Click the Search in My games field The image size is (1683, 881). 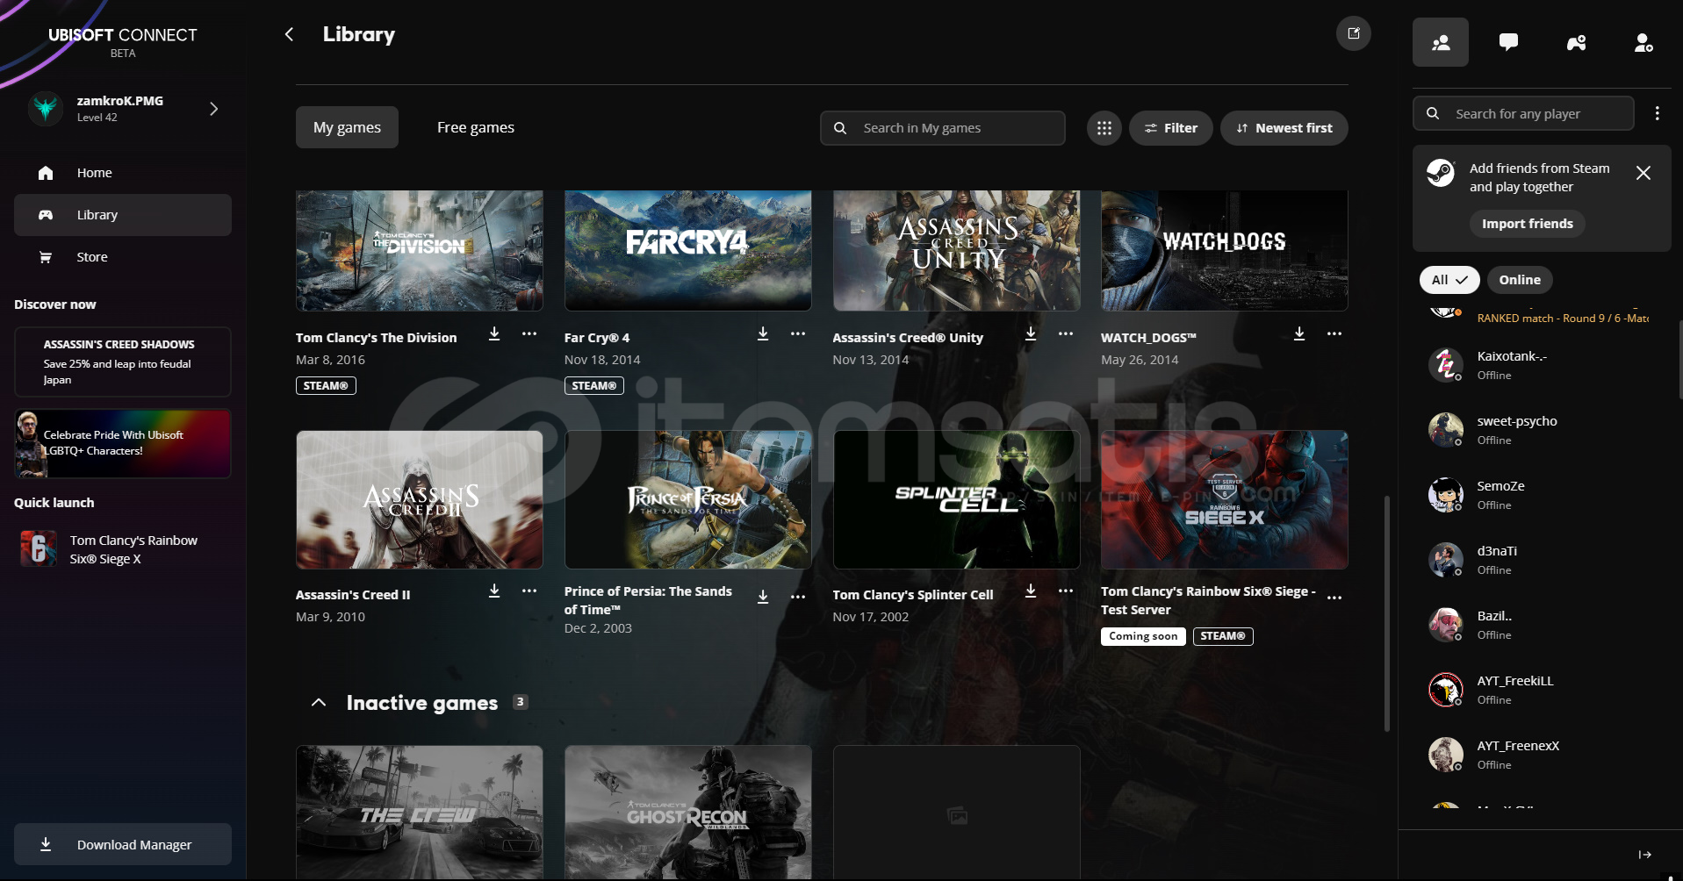[x=943, y=128]
